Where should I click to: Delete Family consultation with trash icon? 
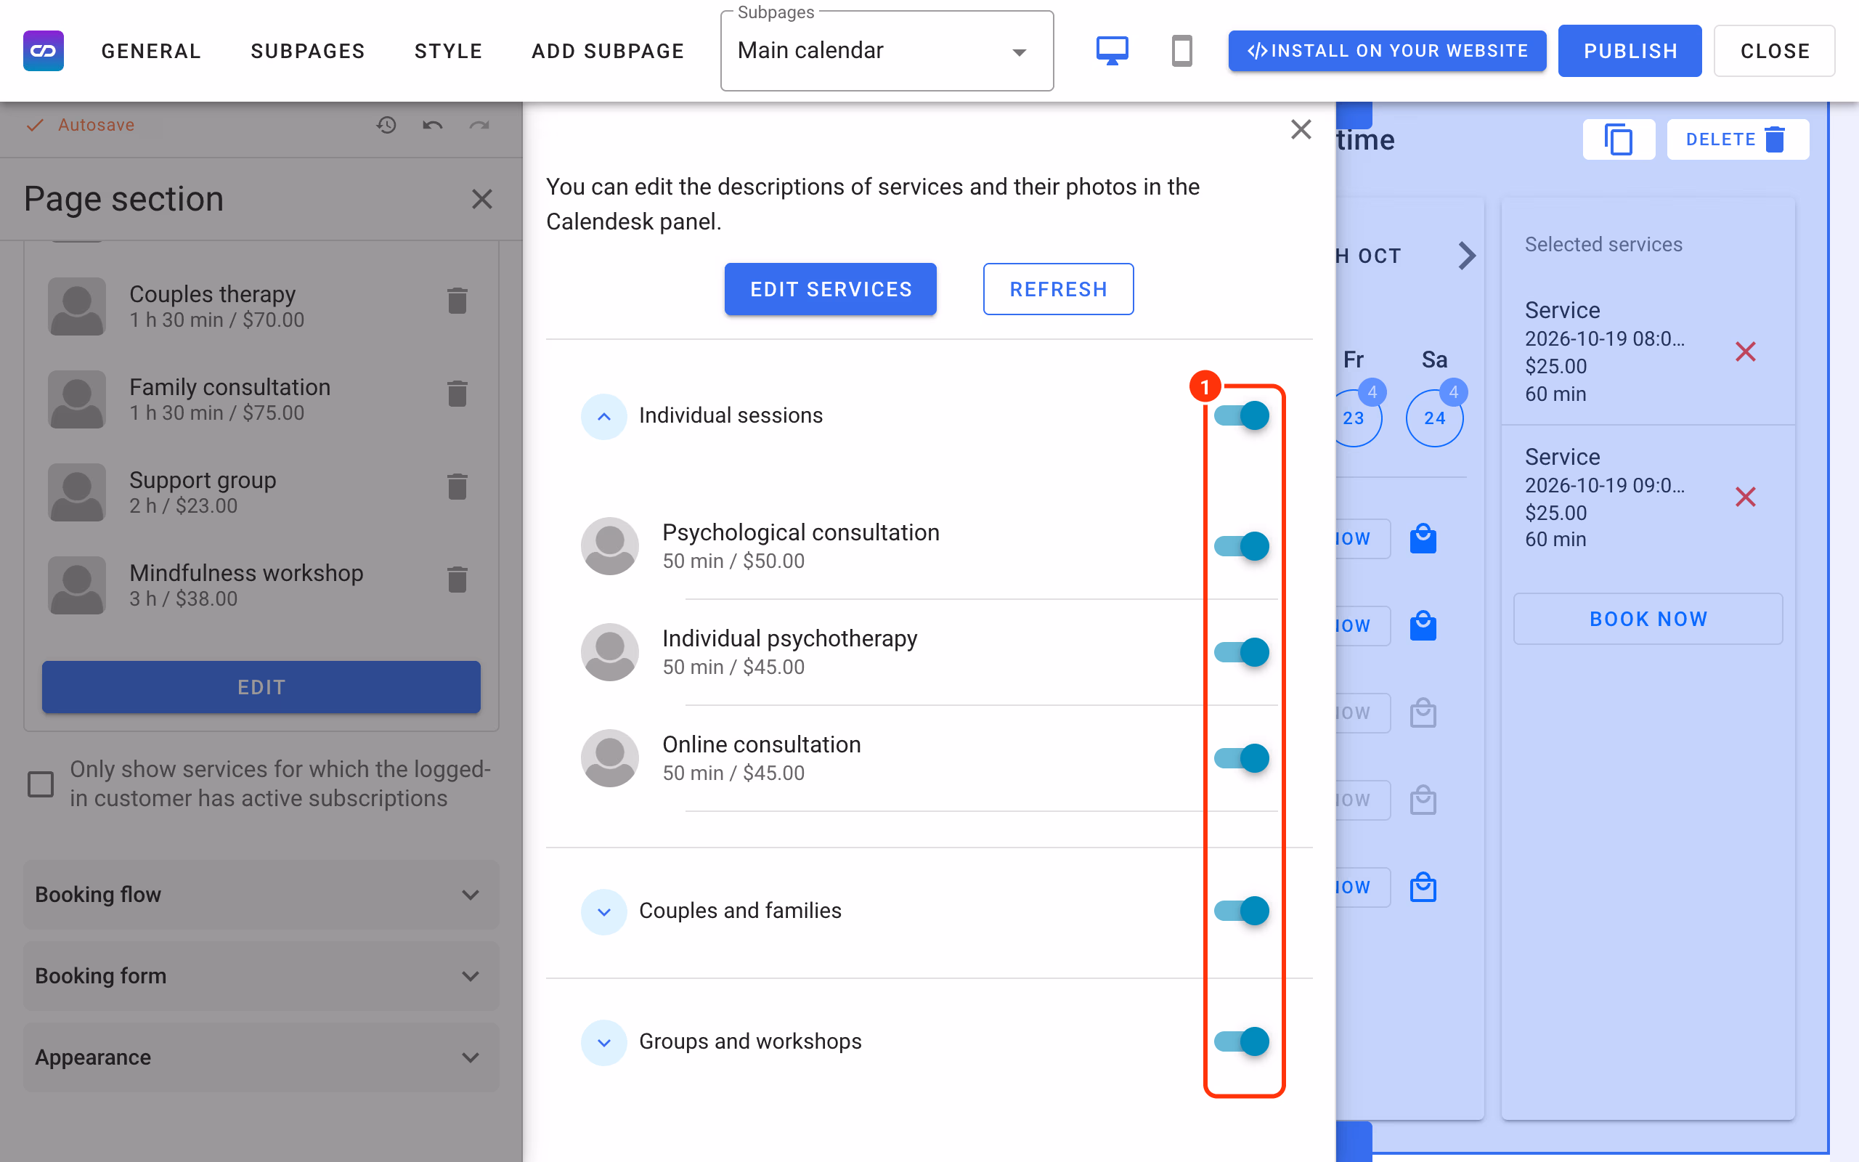point(457,394)
